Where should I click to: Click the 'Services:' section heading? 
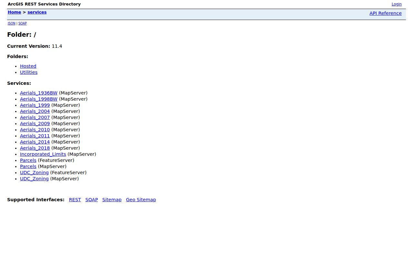click(x=19, y=83)
